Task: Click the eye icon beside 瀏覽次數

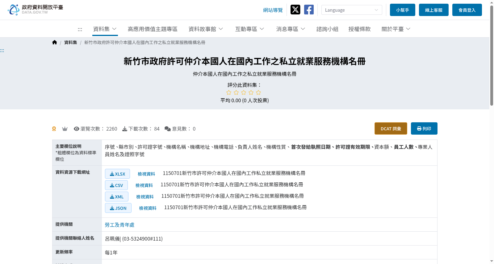Action: point(77,129)
